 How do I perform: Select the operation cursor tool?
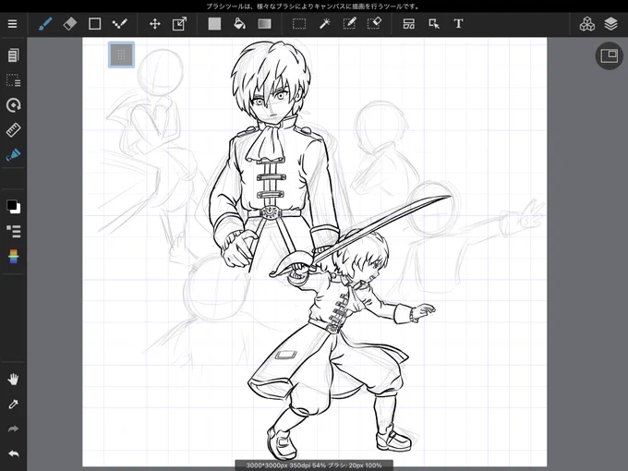point(434,24)
